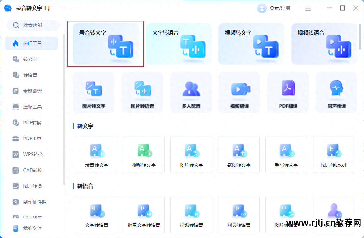The image size is (364, 238).
Task: Open the 同声传译 tool
Action: (336, 92)
